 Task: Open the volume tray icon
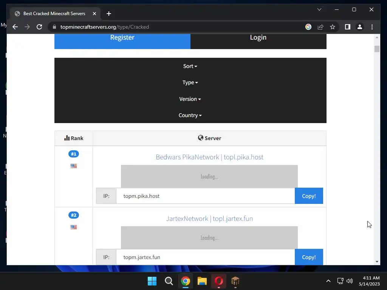coord(350,281)
